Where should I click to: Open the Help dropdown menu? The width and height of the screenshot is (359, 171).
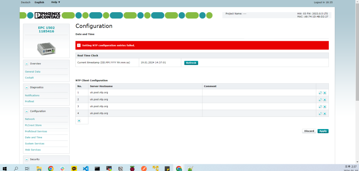tap(56, 2)
